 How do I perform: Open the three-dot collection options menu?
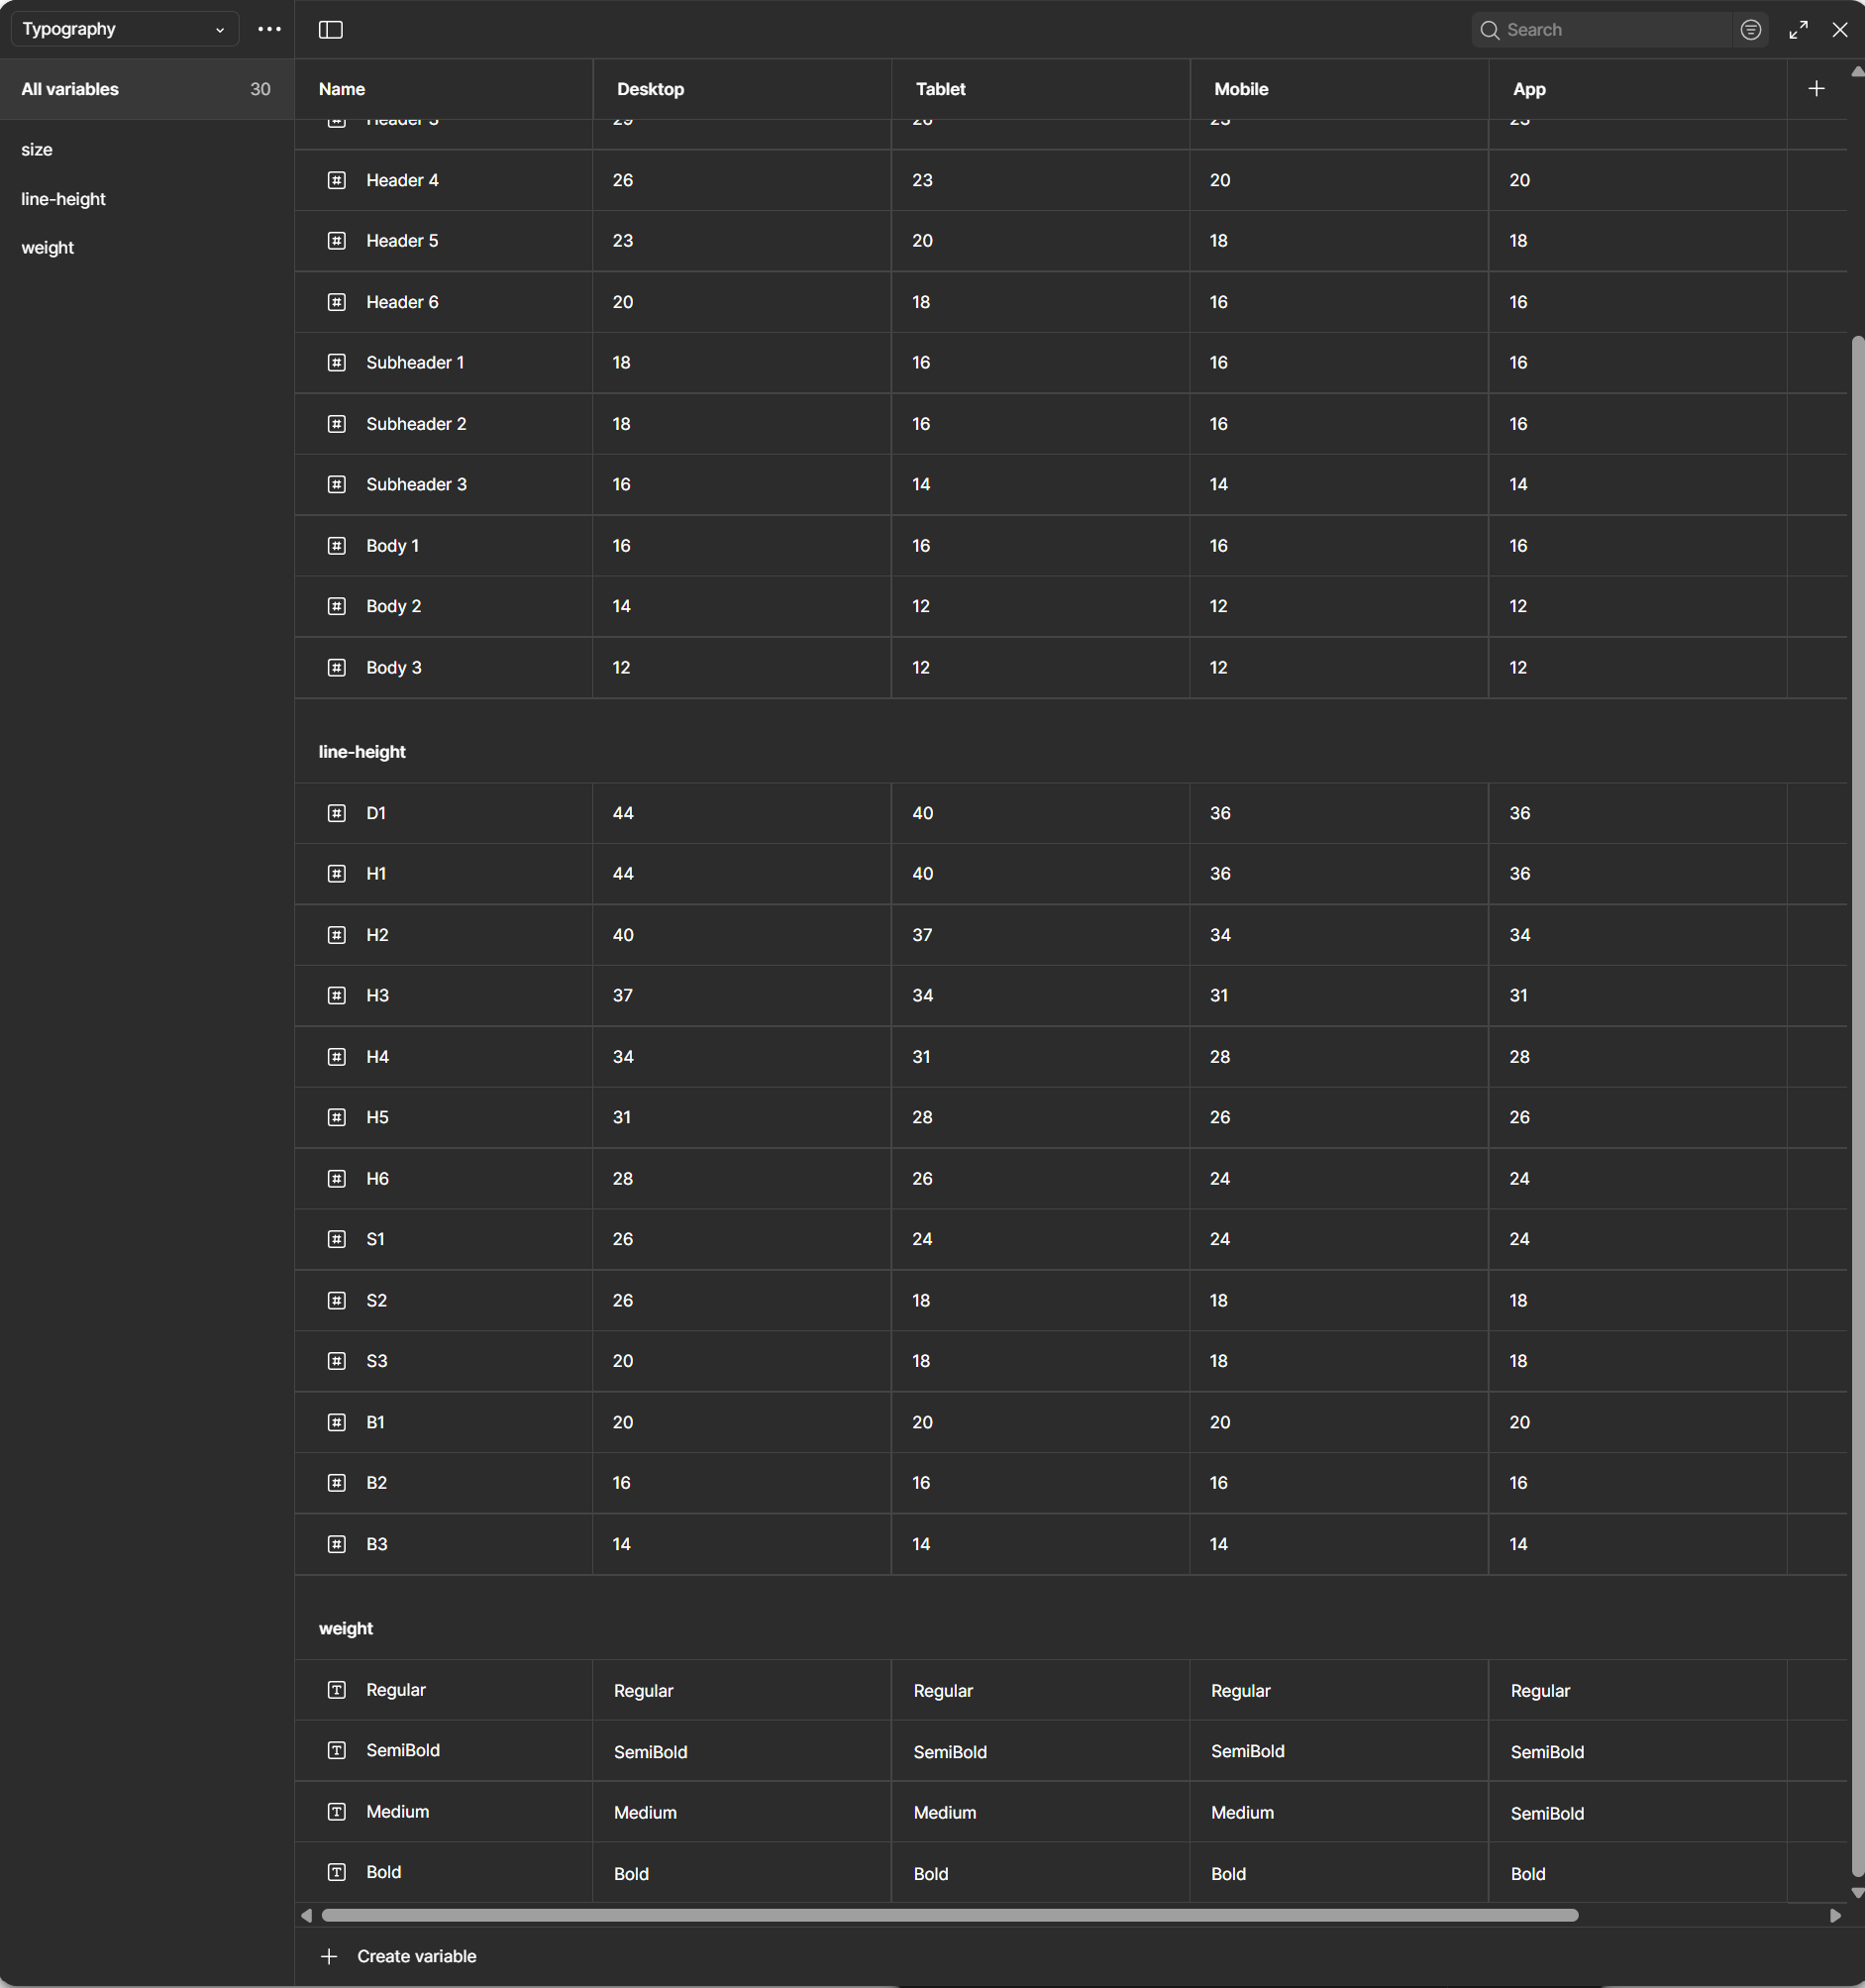click(x=269, y=30)
